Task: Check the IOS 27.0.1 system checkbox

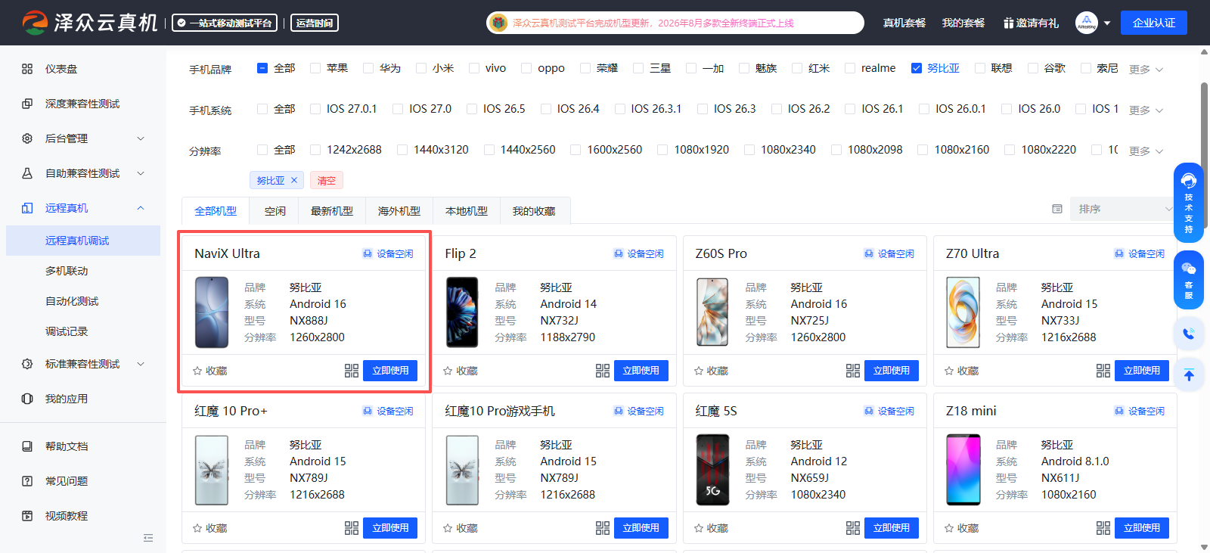Action: [x=315, y=109]
